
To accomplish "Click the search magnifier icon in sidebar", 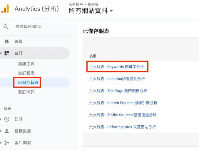I will [6, 27].
